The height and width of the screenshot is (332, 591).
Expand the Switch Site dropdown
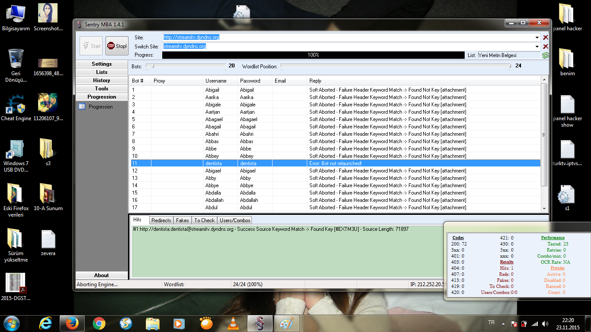point(537,46)
